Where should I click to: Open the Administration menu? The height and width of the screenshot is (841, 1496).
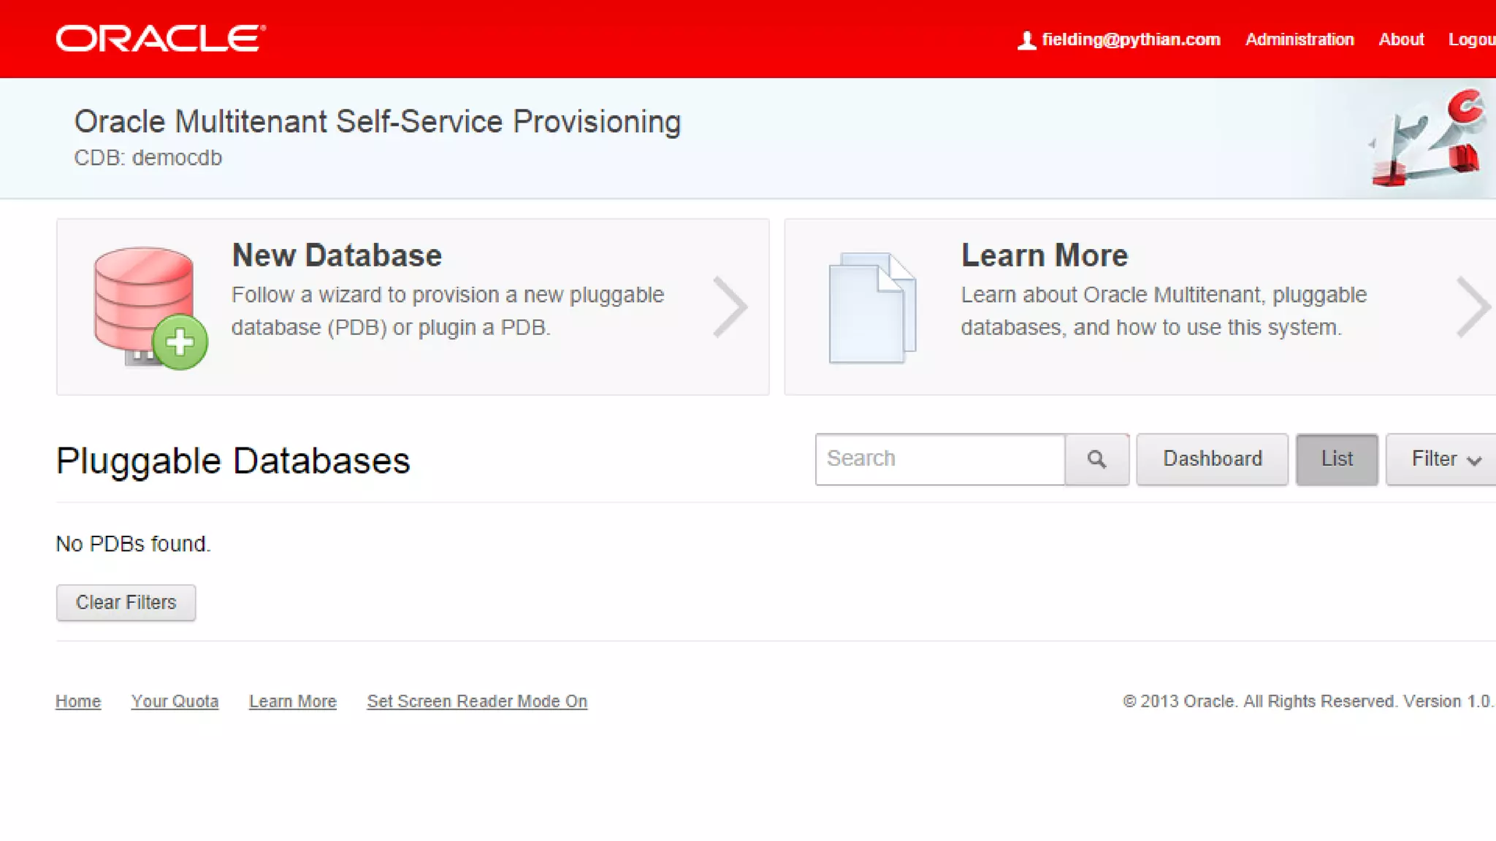[x=1300, y=39]
